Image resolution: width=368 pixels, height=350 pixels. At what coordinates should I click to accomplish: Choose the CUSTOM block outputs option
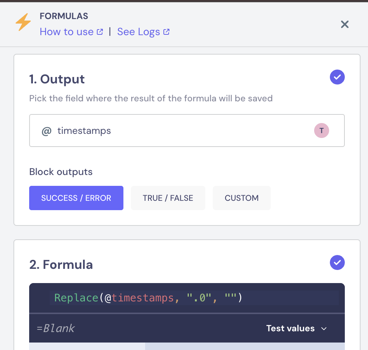pyautogui.click(x=242, y=198)
